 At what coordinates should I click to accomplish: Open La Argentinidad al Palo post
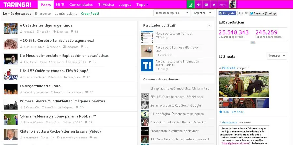click(40, 86)
